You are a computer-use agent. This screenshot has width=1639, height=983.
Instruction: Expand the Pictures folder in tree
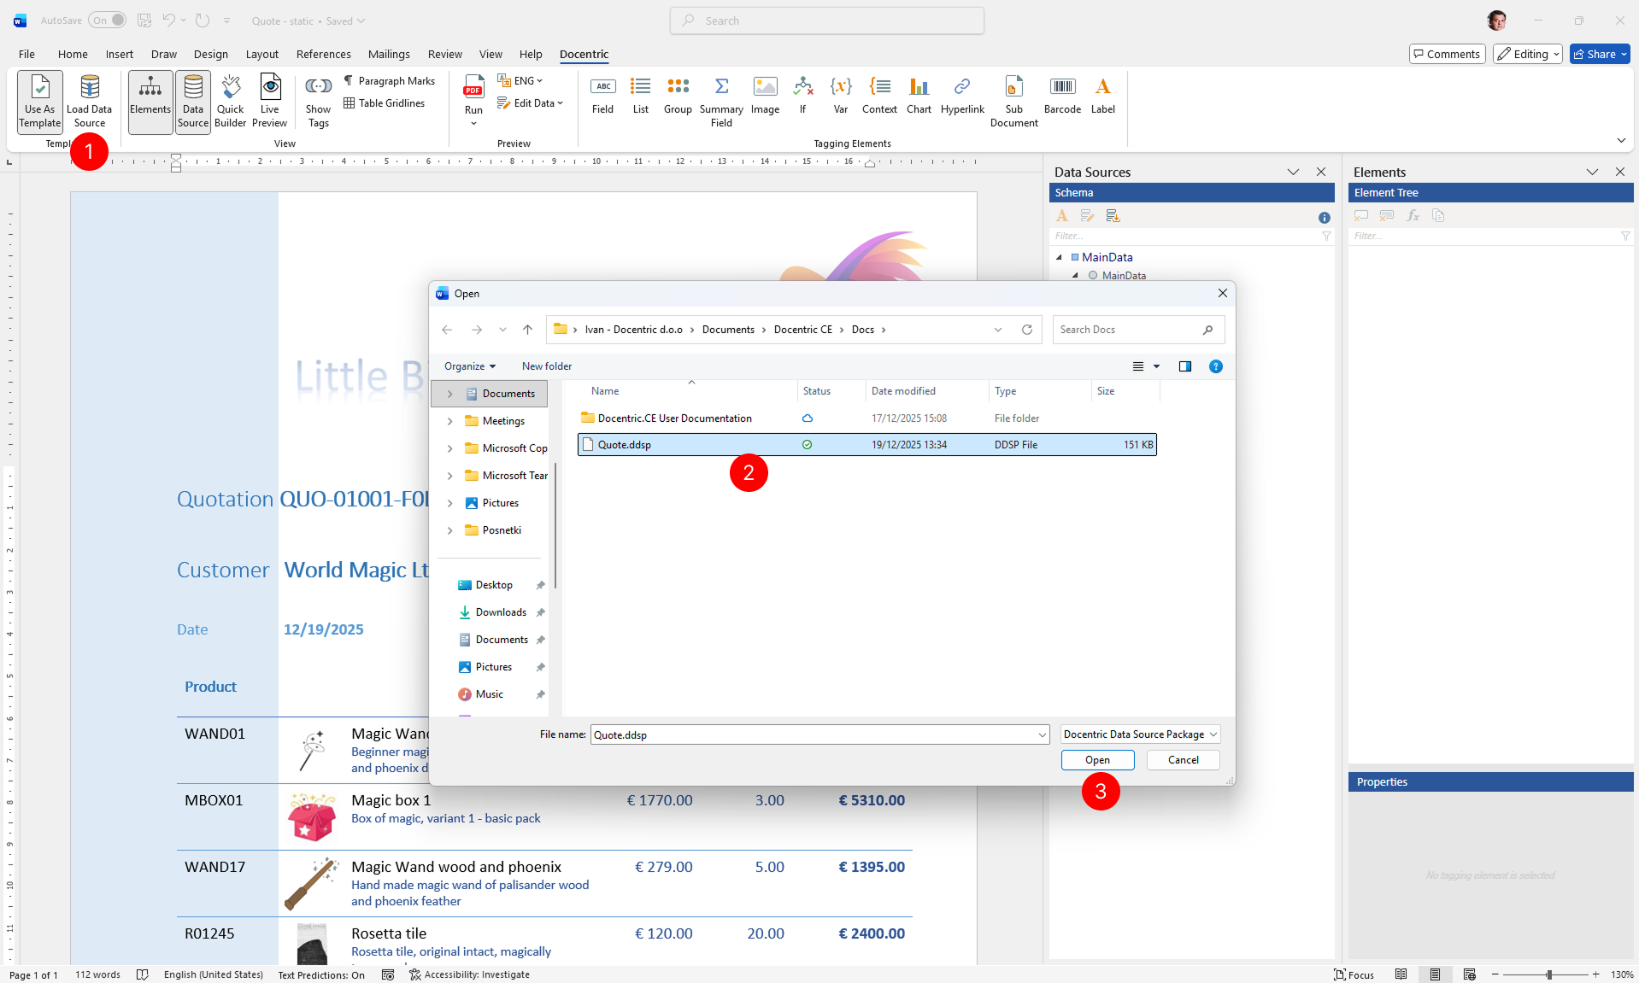click(x=449, y=503)
